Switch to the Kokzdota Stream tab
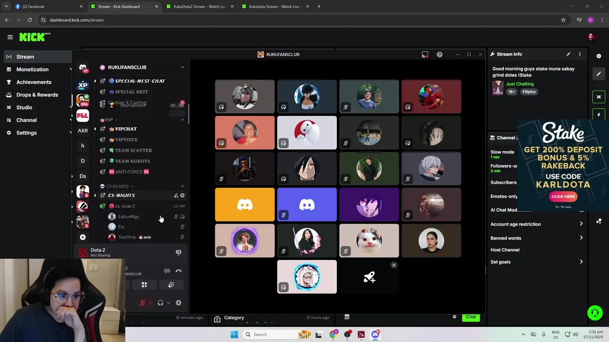The height and width of the screenshot is (342, 609). [x=275, y=7]
